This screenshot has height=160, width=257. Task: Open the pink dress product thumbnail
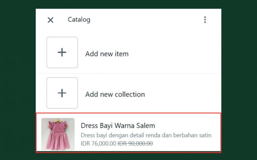click(x=58, y=133)
